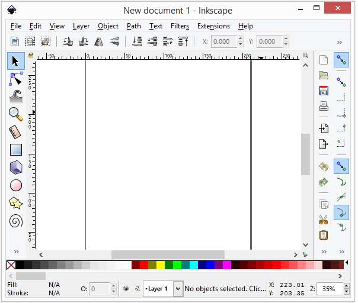Toggle snap to smooth nodes
This screenshot has width=358, height=303.
pos(341,227)
